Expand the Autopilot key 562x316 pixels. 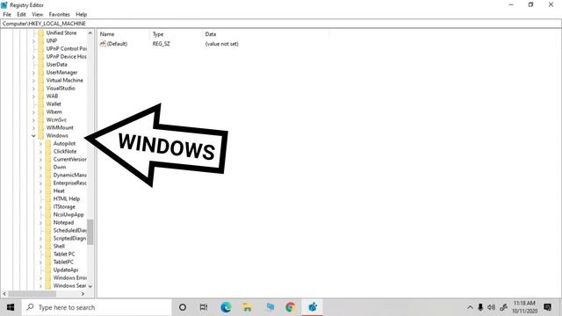click(40, 144)
